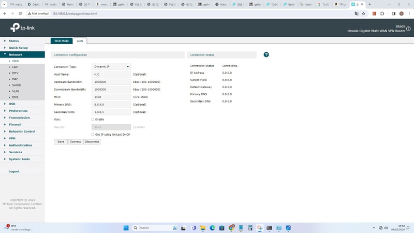414x233 pixels.
Task: Click the Secondary DNS input field
Action: (111, 112)
